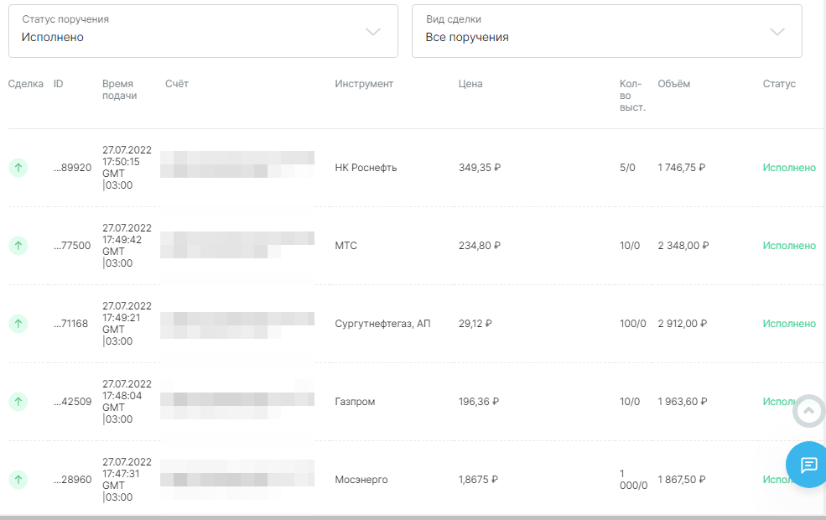Select the order ID ...71168
This screenshot has height=520, width=826.
[x=70, y=324]
